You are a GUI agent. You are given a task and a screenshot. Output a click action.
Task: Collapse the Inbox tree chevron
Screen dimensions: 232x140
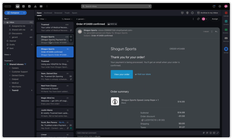[5, 22]
